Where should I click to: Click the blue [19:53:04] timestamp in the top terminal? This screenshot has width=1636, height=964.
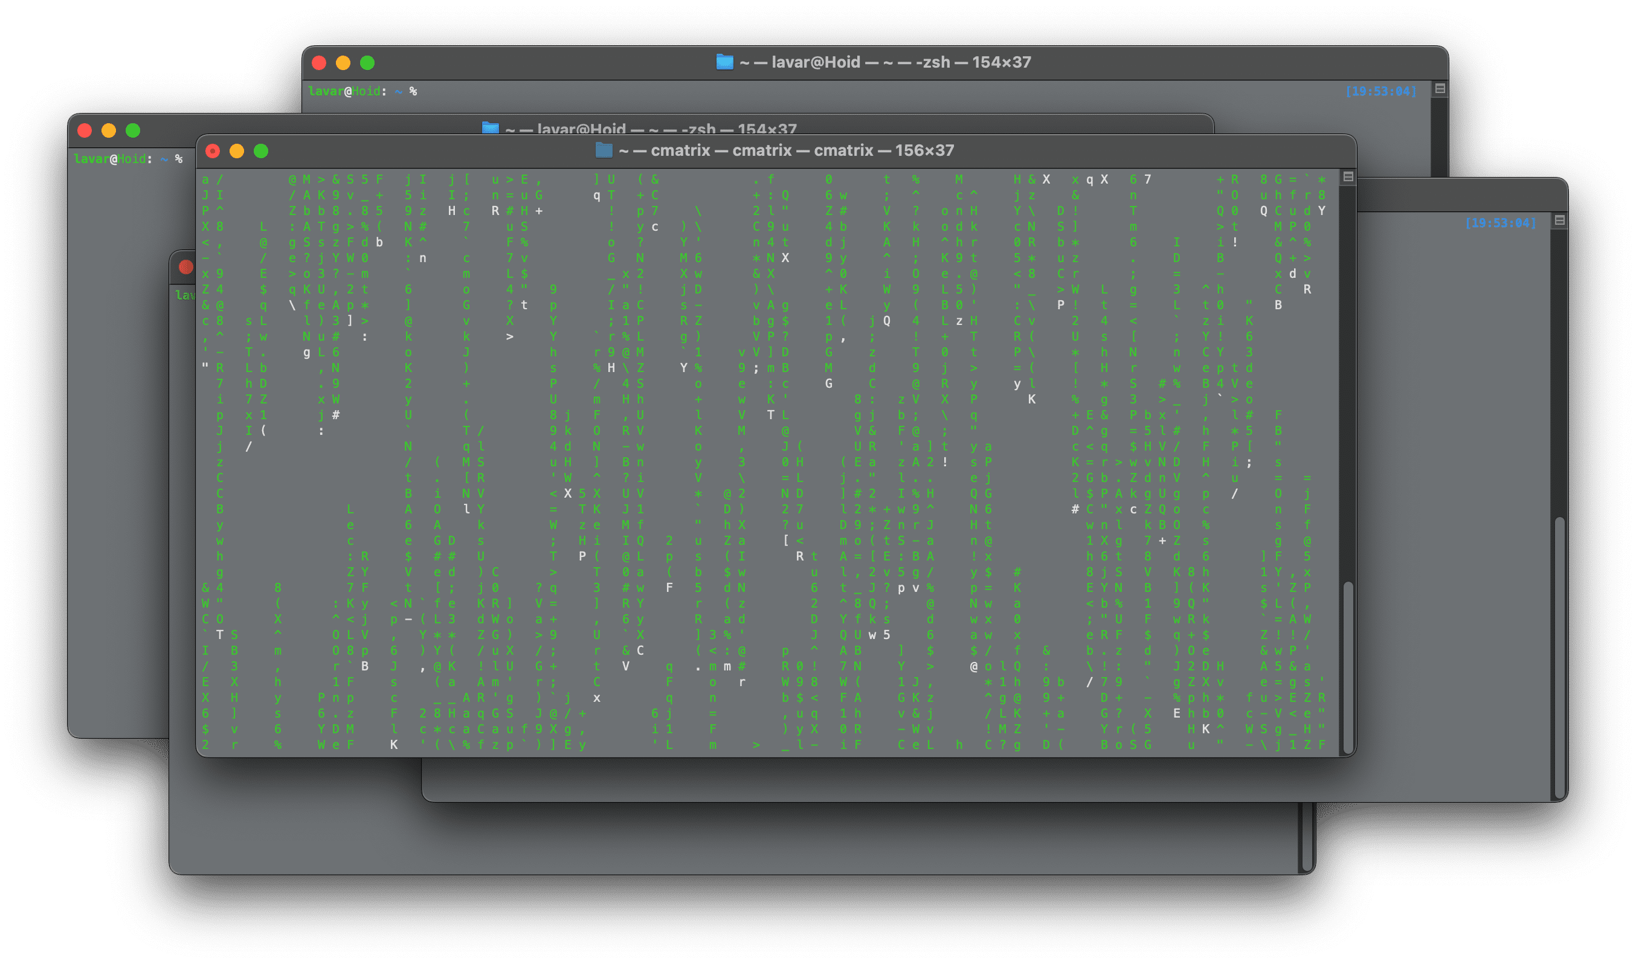coord(1380,91)
